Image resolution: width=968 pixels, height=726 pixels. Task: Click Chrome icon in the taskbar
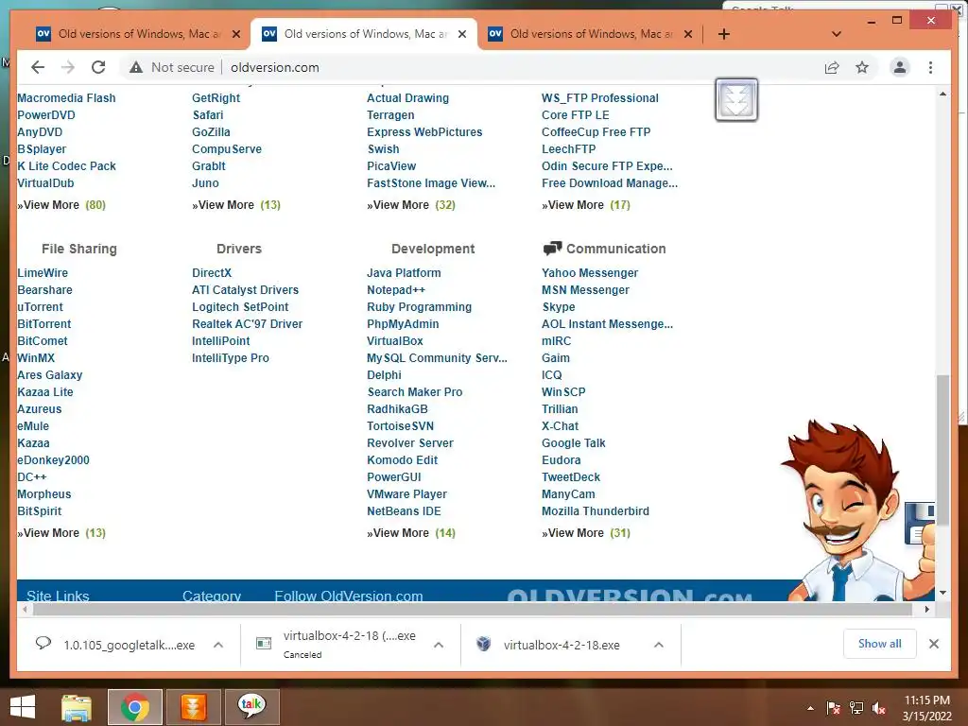point(134,707)
